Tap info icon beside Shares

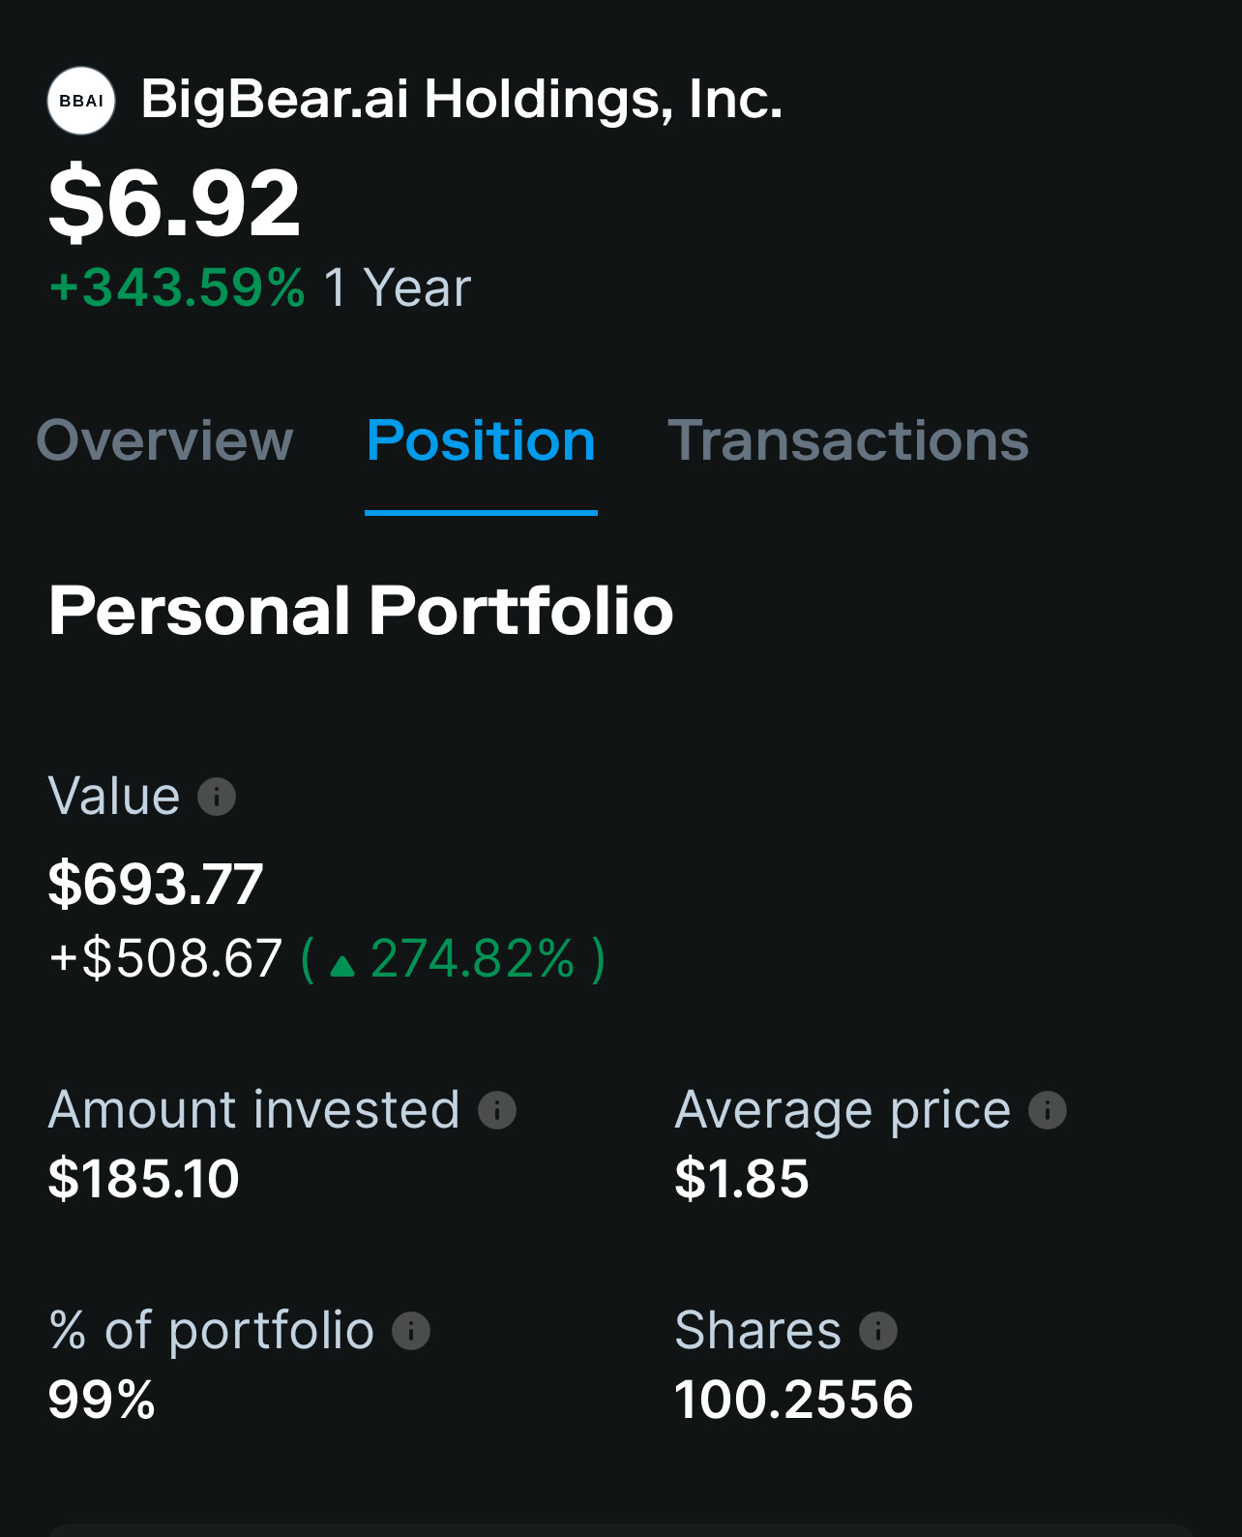pyautogui.click(x=878, y=1331)
